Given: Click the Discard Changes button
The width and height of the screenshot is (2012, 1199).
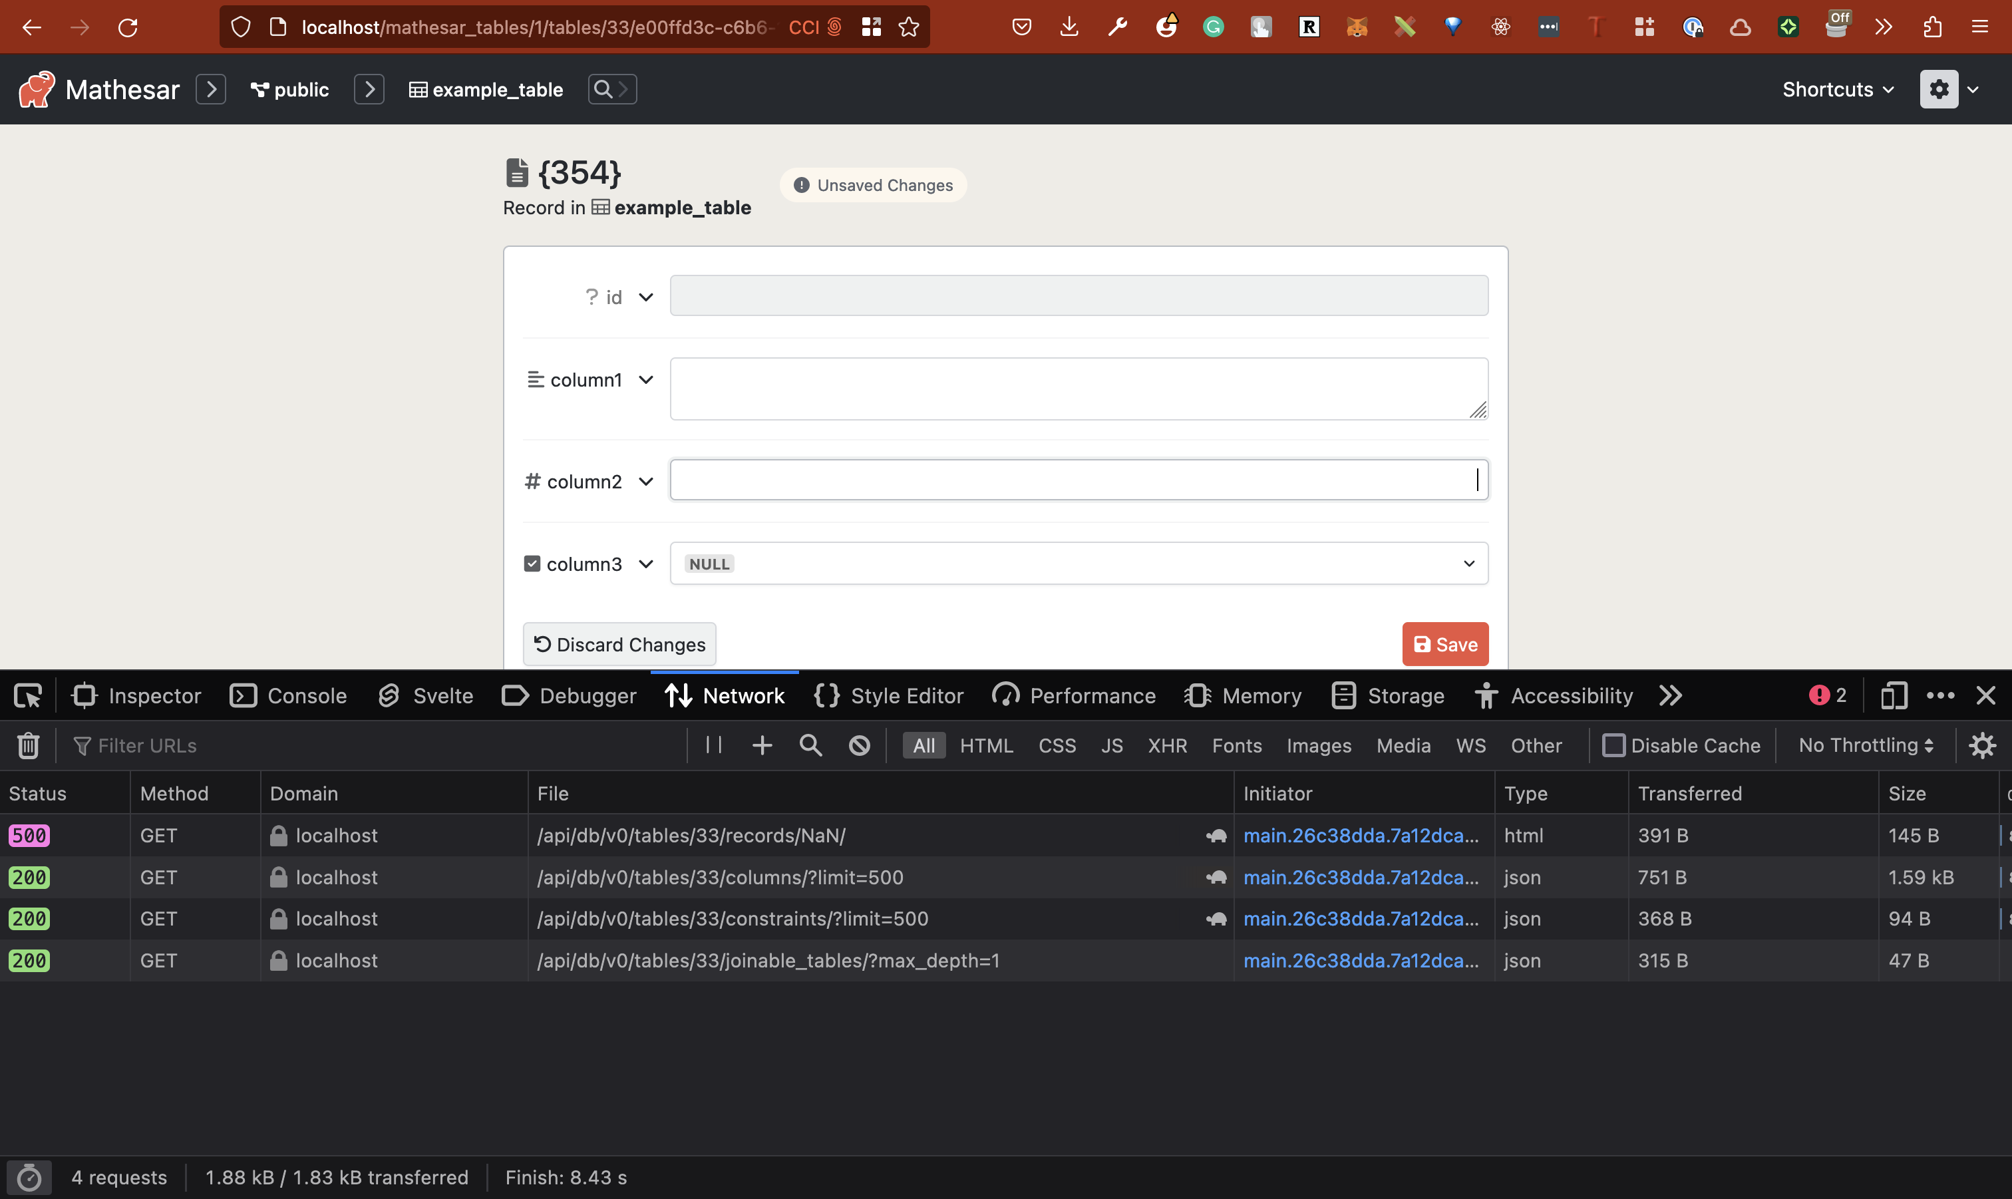Looking at the screenshot, I should pyautogui.click(x=619, y=644).
